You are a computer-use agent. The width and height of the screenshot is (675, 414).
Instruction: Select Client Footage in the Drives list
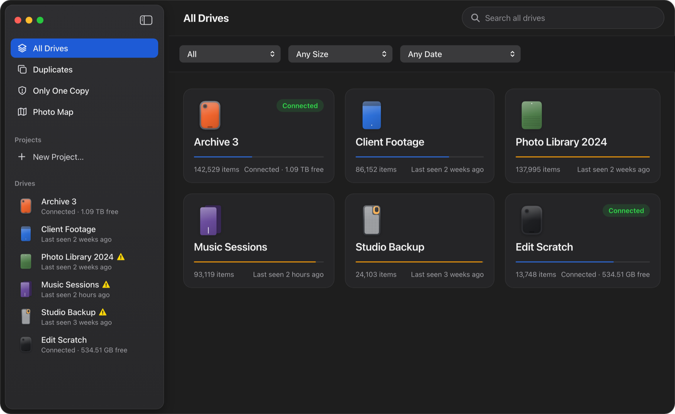(84, 234)
